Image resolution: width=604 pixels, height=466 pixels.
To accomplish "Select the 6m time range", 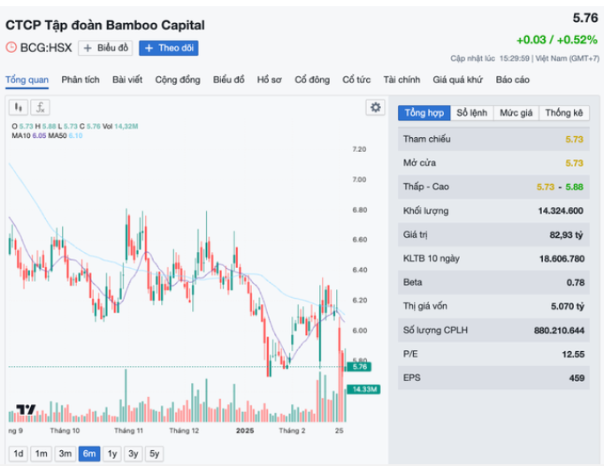I will coord(88,454).
